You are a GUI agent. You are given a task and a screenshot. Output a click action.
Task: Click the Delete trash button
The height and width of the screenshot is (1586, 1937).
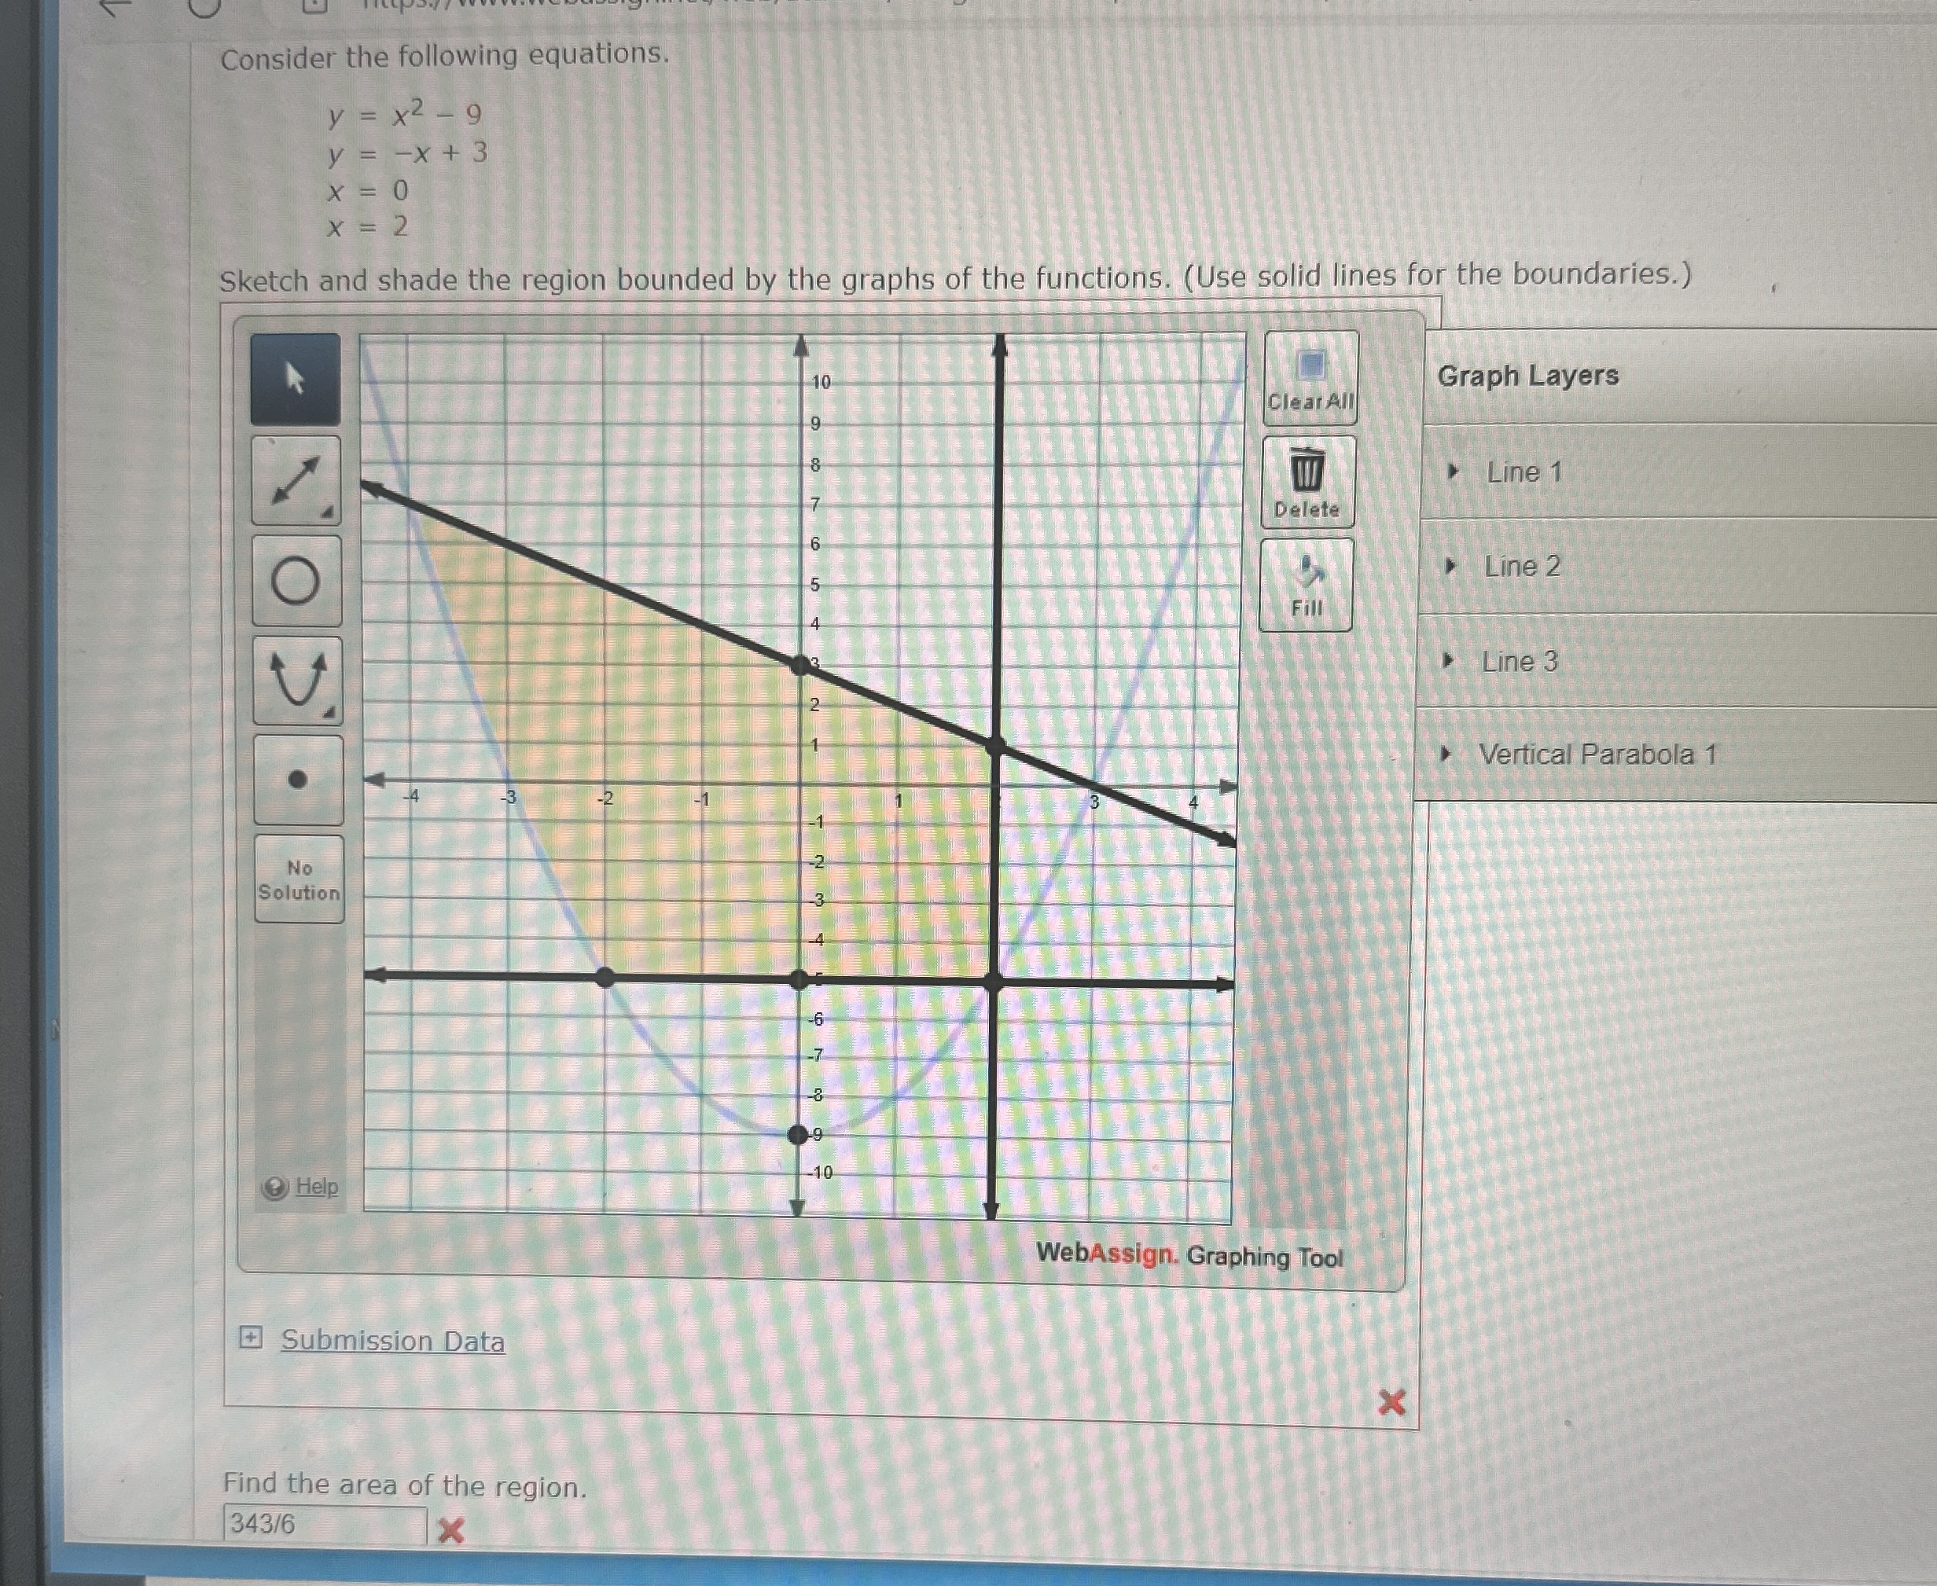coord(1307,483)
